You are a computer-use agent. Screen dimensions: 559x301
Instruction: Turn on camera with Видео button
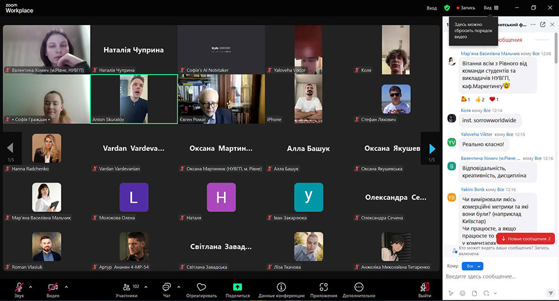click(53, 290)
